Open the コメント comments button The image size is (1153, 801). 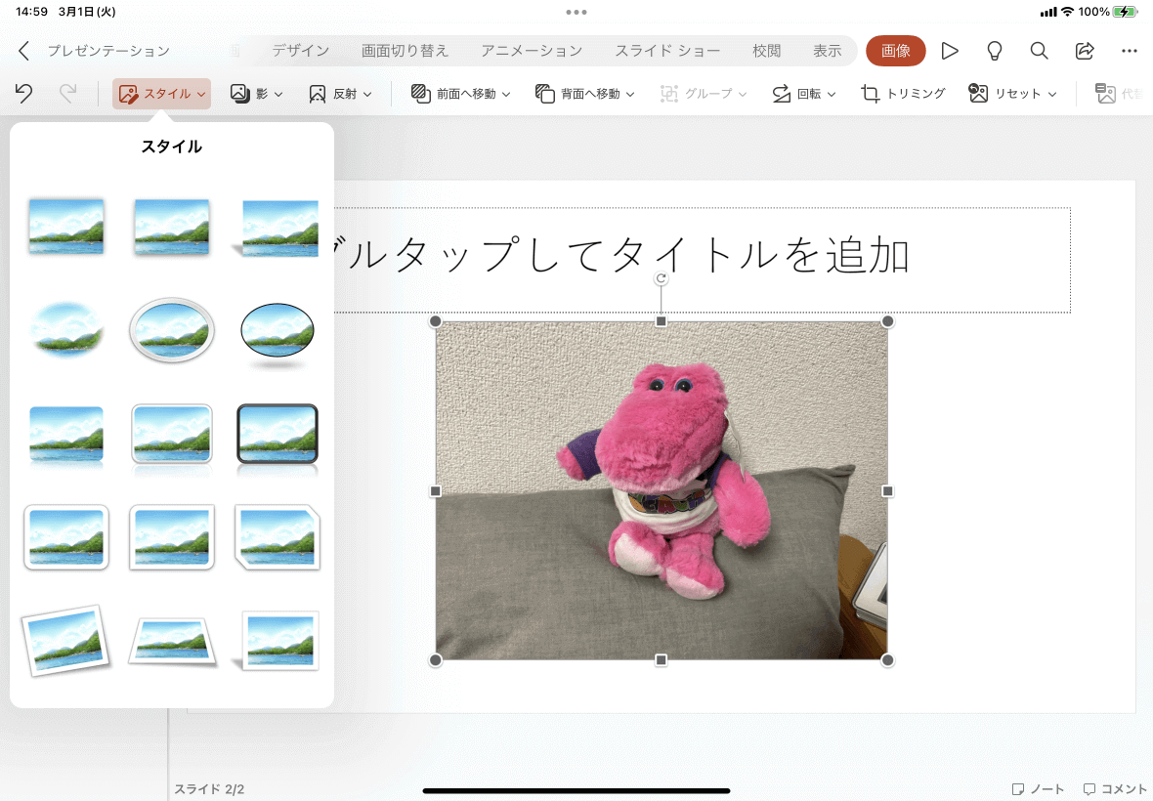click(1115, 789)
